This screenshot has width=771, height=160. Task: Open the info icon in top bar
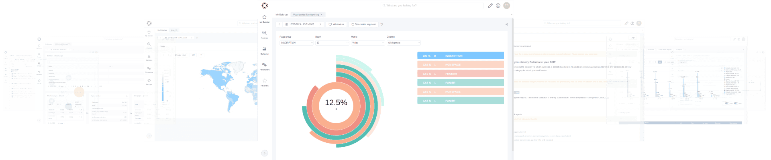pyautogui.click(x=498, y=6)
